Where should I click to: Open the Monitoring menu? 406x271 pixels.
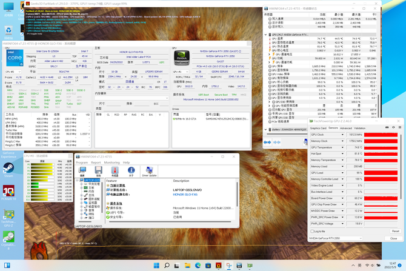[x=111, y=162]
